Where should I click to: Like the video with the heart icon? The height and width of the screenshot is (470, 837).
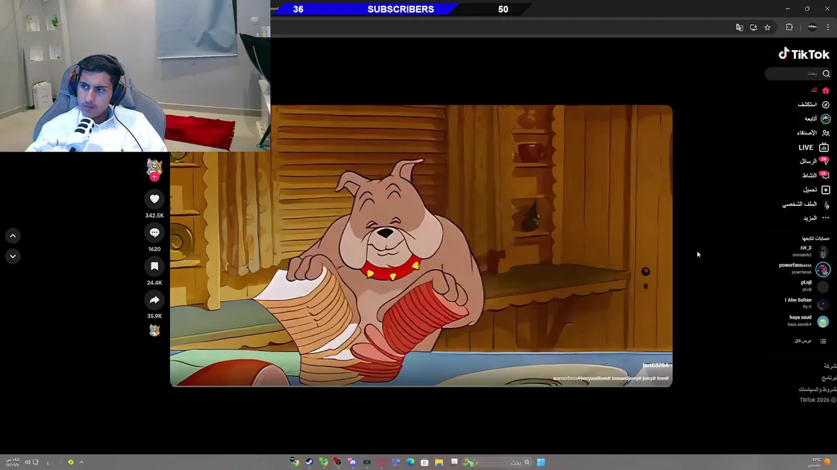pyautogui.click(x=154, y=199)
